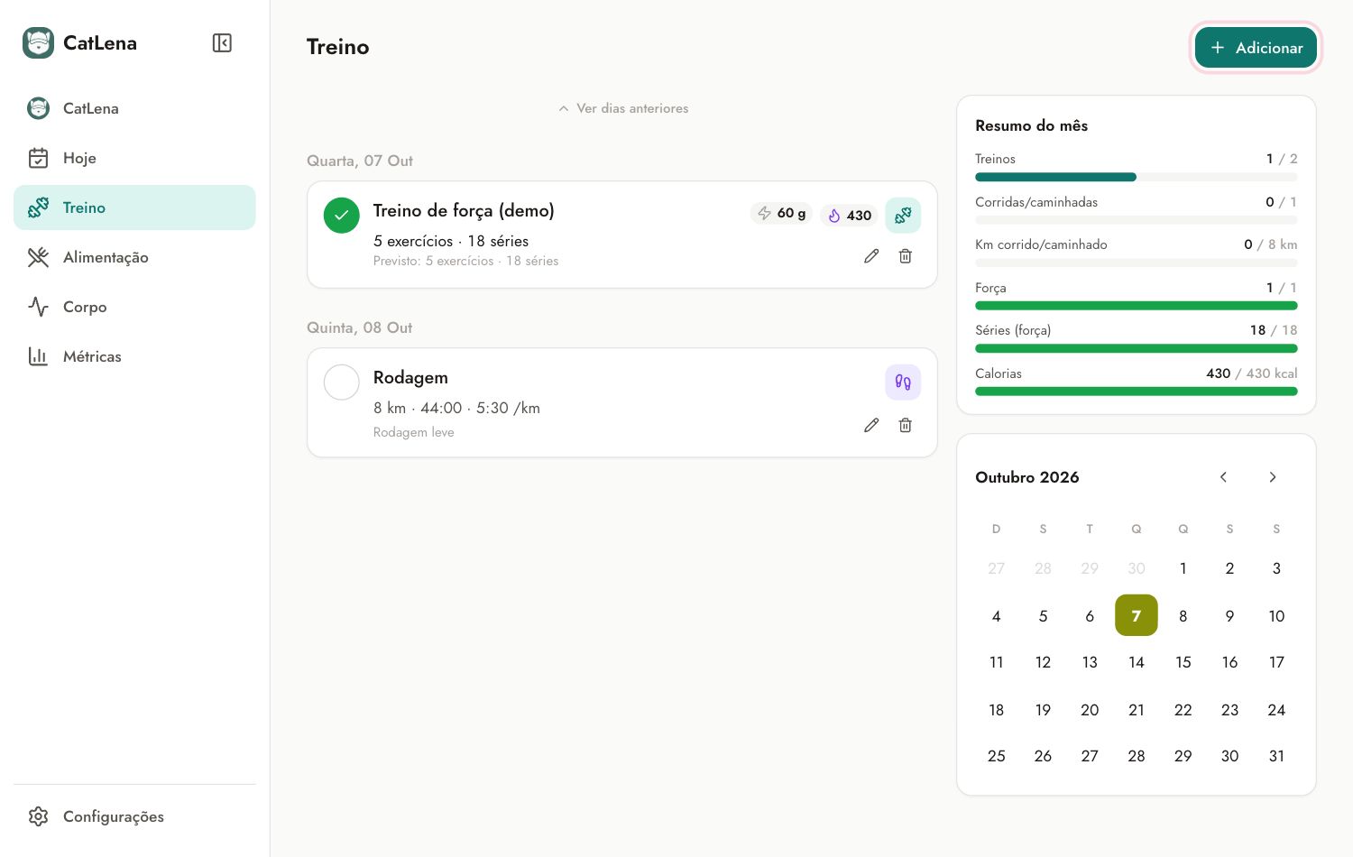Screen dimensions: 1353x857
Task: Click the Quarta, 07 Out date heading
Action: [360, 161]
